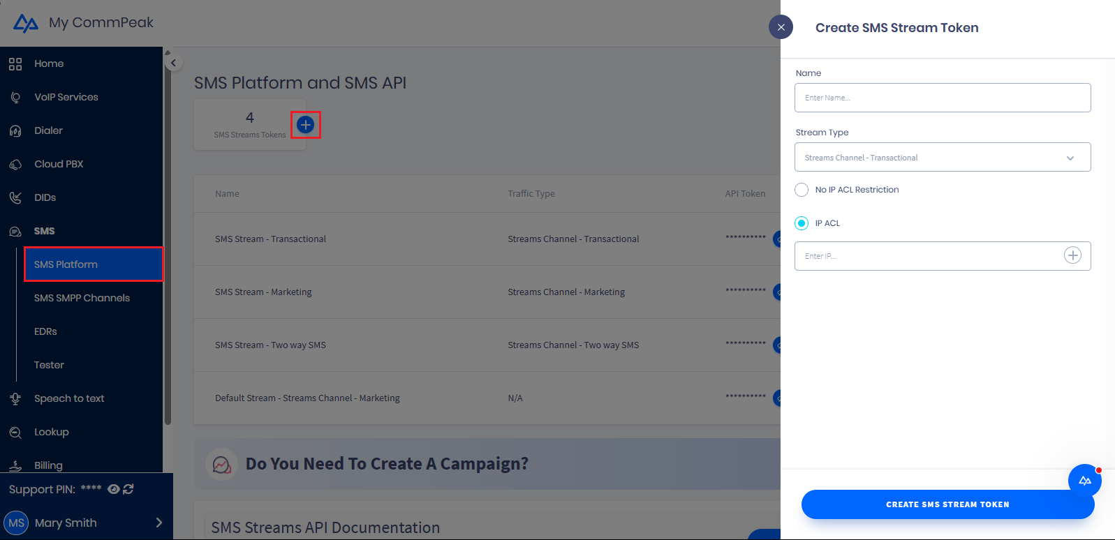Click the Stream Type dropdown chevron
Screen dimensions: 1115x540
(x=1070, y=158)
